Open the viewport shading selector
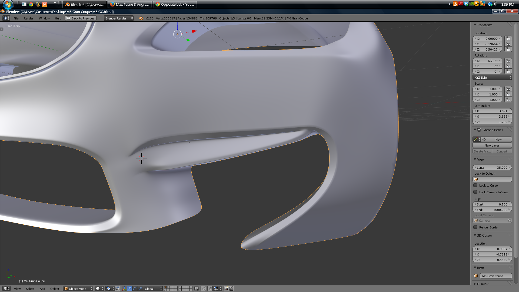Screen dimensions: 519x292 tap(99, 288)
